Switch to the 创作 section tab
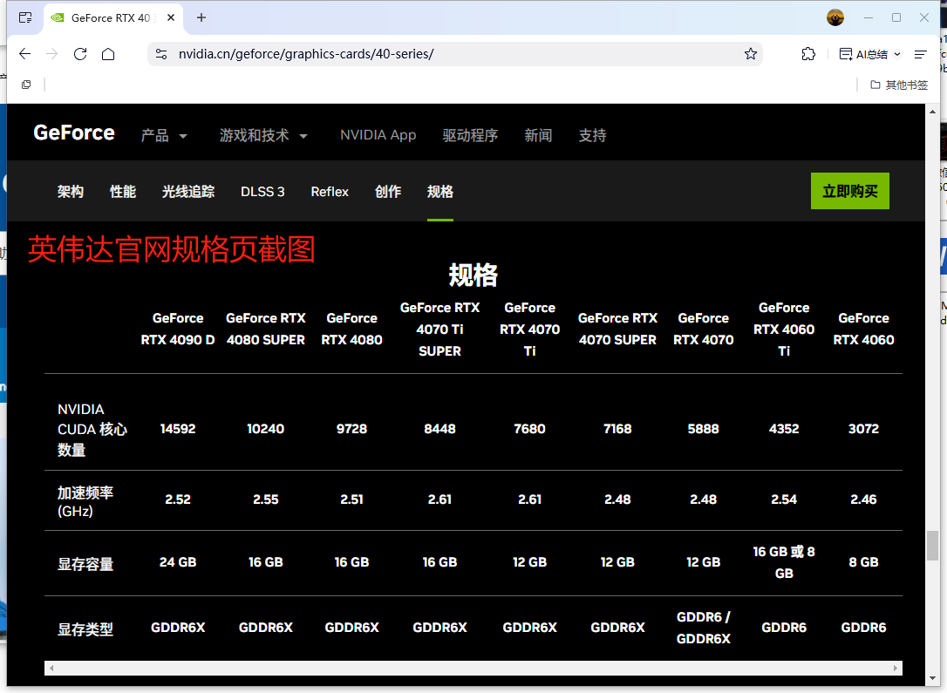This screenshot has width=947, height=693. point(388,192)
